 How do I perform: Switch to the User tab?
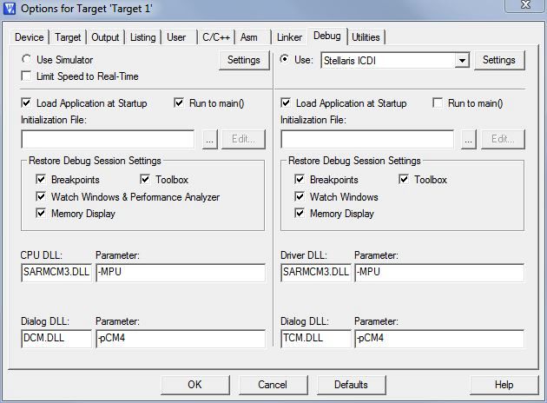[x=176, y=37]
